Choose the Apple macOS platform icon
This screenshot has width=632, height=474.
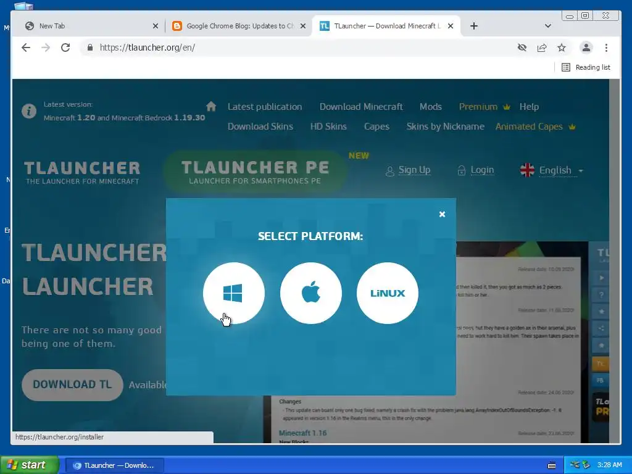311,293
